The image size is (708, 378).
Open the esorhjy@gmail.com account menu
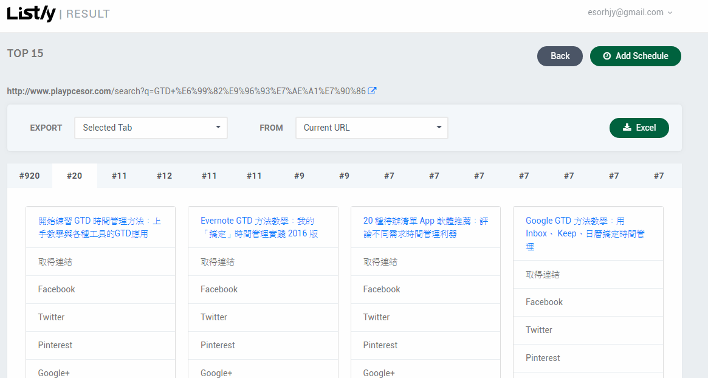[x=630, y=13]
